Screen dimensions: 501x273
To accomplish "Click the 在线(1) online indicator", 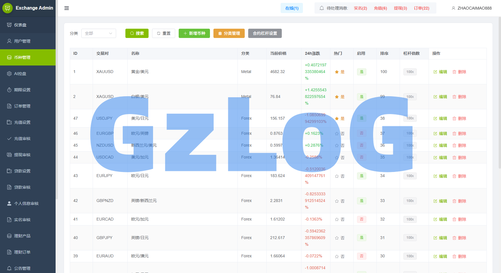I will click(x=292, y=8).
